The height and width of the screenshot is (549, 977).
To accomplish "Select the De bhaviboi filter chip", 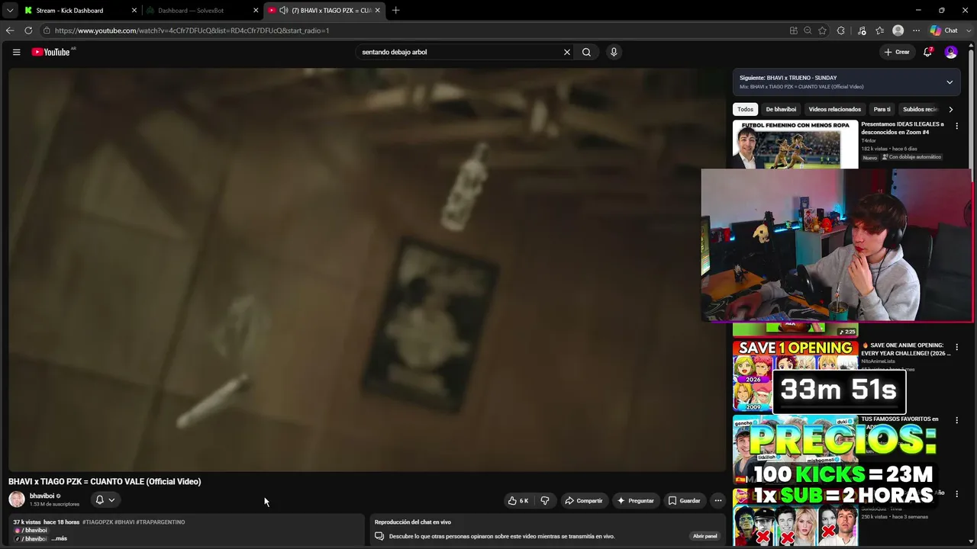I will pos(781,109).
